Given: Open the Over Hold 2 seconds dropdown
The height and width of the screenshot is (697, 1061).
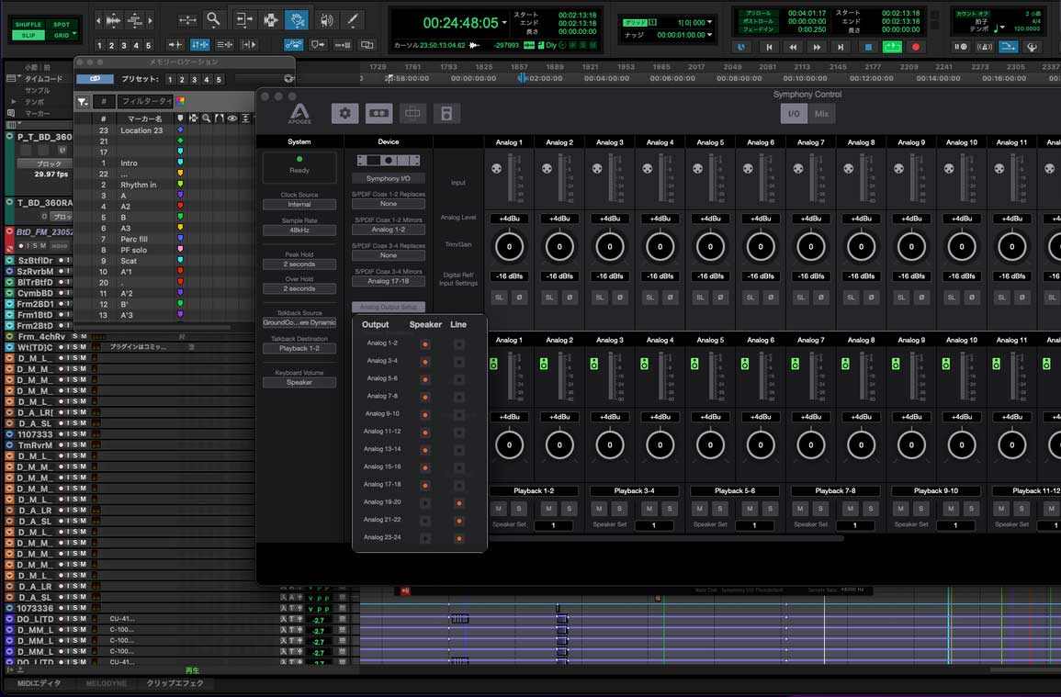Looking at the screenshot, I should 299,288.
